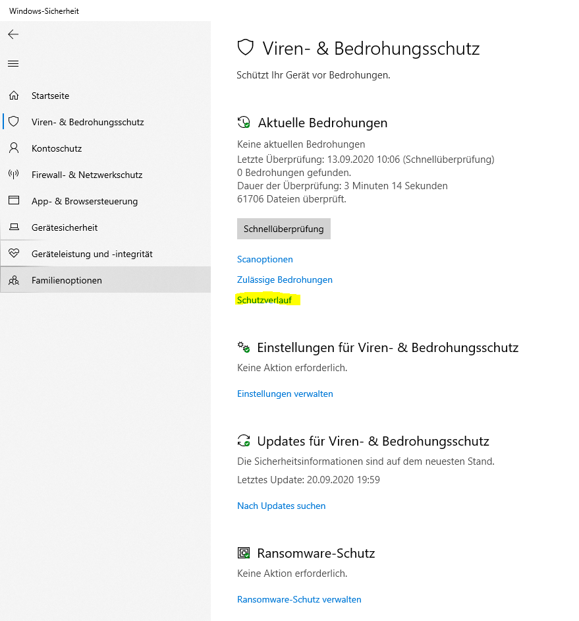Click the Ransomware-Schutz icon
The height and width of the screenshot is (621, 579).
pos(244,552)
